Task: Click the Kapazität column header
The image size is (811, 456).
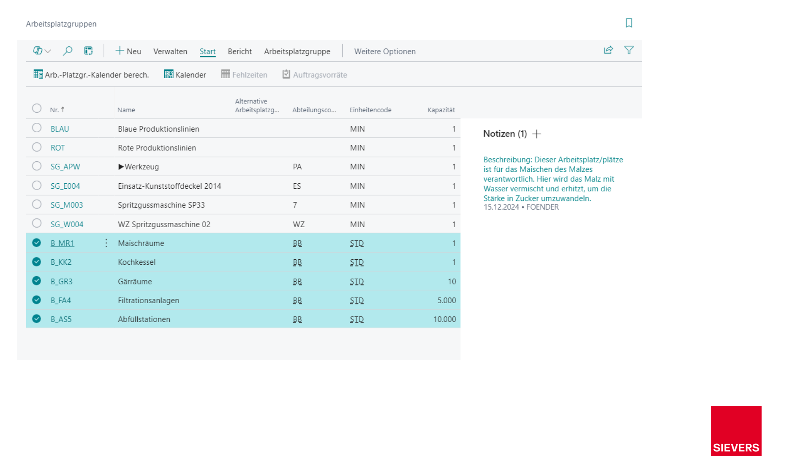Action: [x=441, y=110]
